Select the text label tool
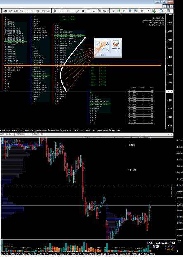Image resolution: width=183 pixels, height=257 pixels. click(x=99, y=11)
